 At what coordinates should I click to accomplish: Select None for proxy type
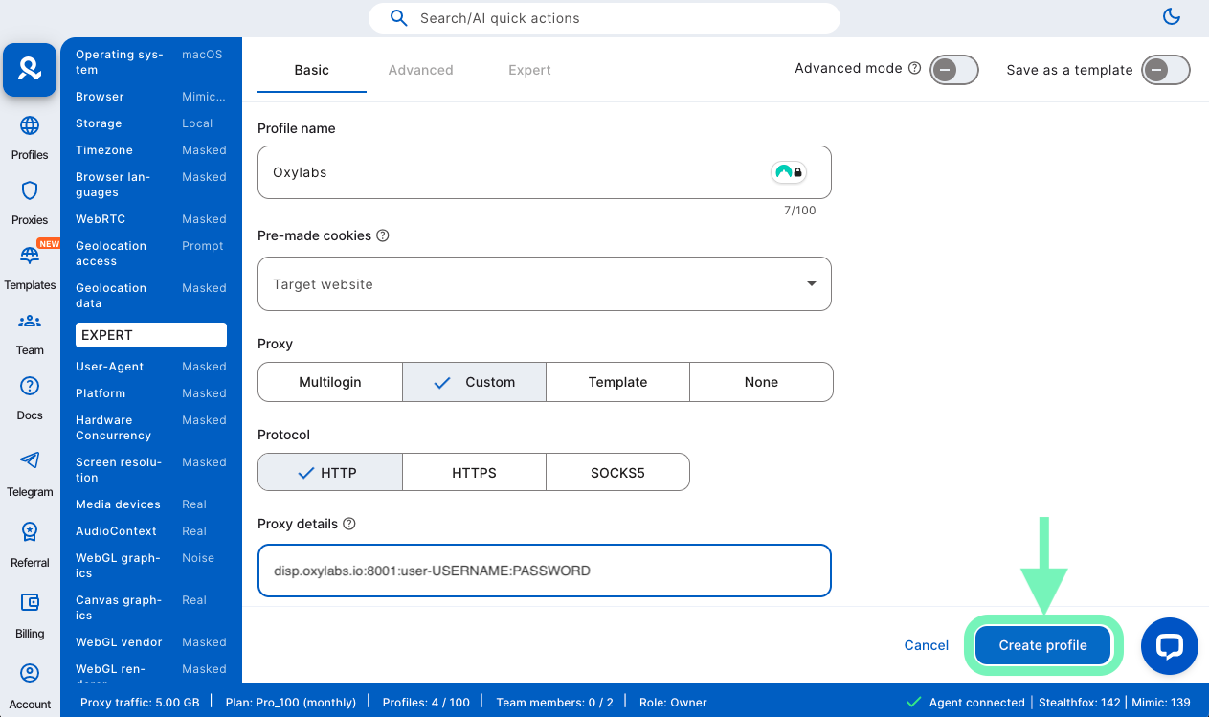[761, 382]
